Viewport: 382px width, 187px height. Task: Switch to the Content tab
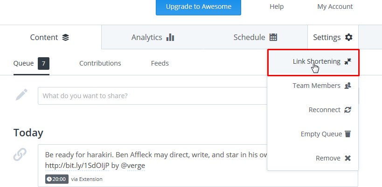[x=50, y=37]
